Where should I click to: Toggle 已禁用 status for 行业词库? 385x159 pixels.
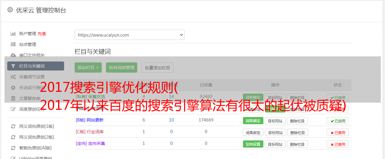tap(338, 132)
